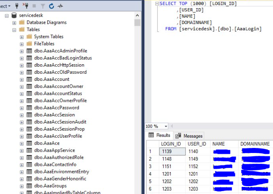Click the table icon of dbo.AaaAccSessionProp
Viewport: 273px width, 194px height.
(29, 129)
